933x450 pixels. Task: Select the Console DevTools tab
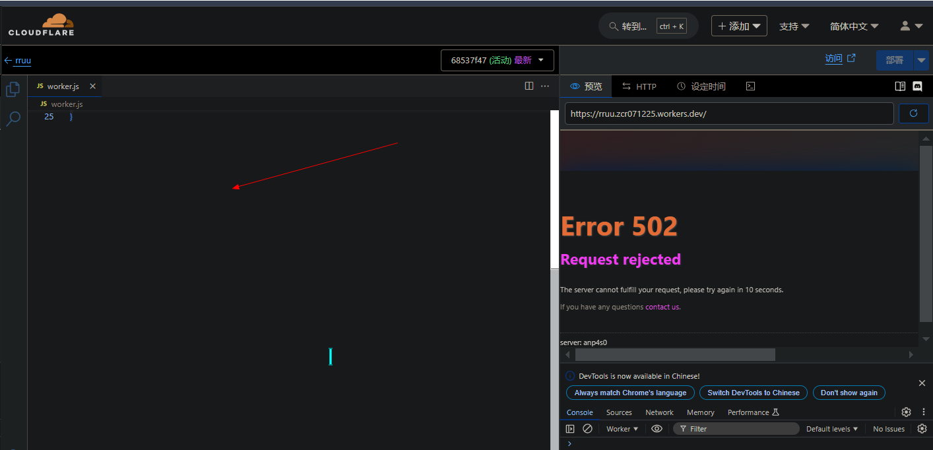(x=580, y=412)
